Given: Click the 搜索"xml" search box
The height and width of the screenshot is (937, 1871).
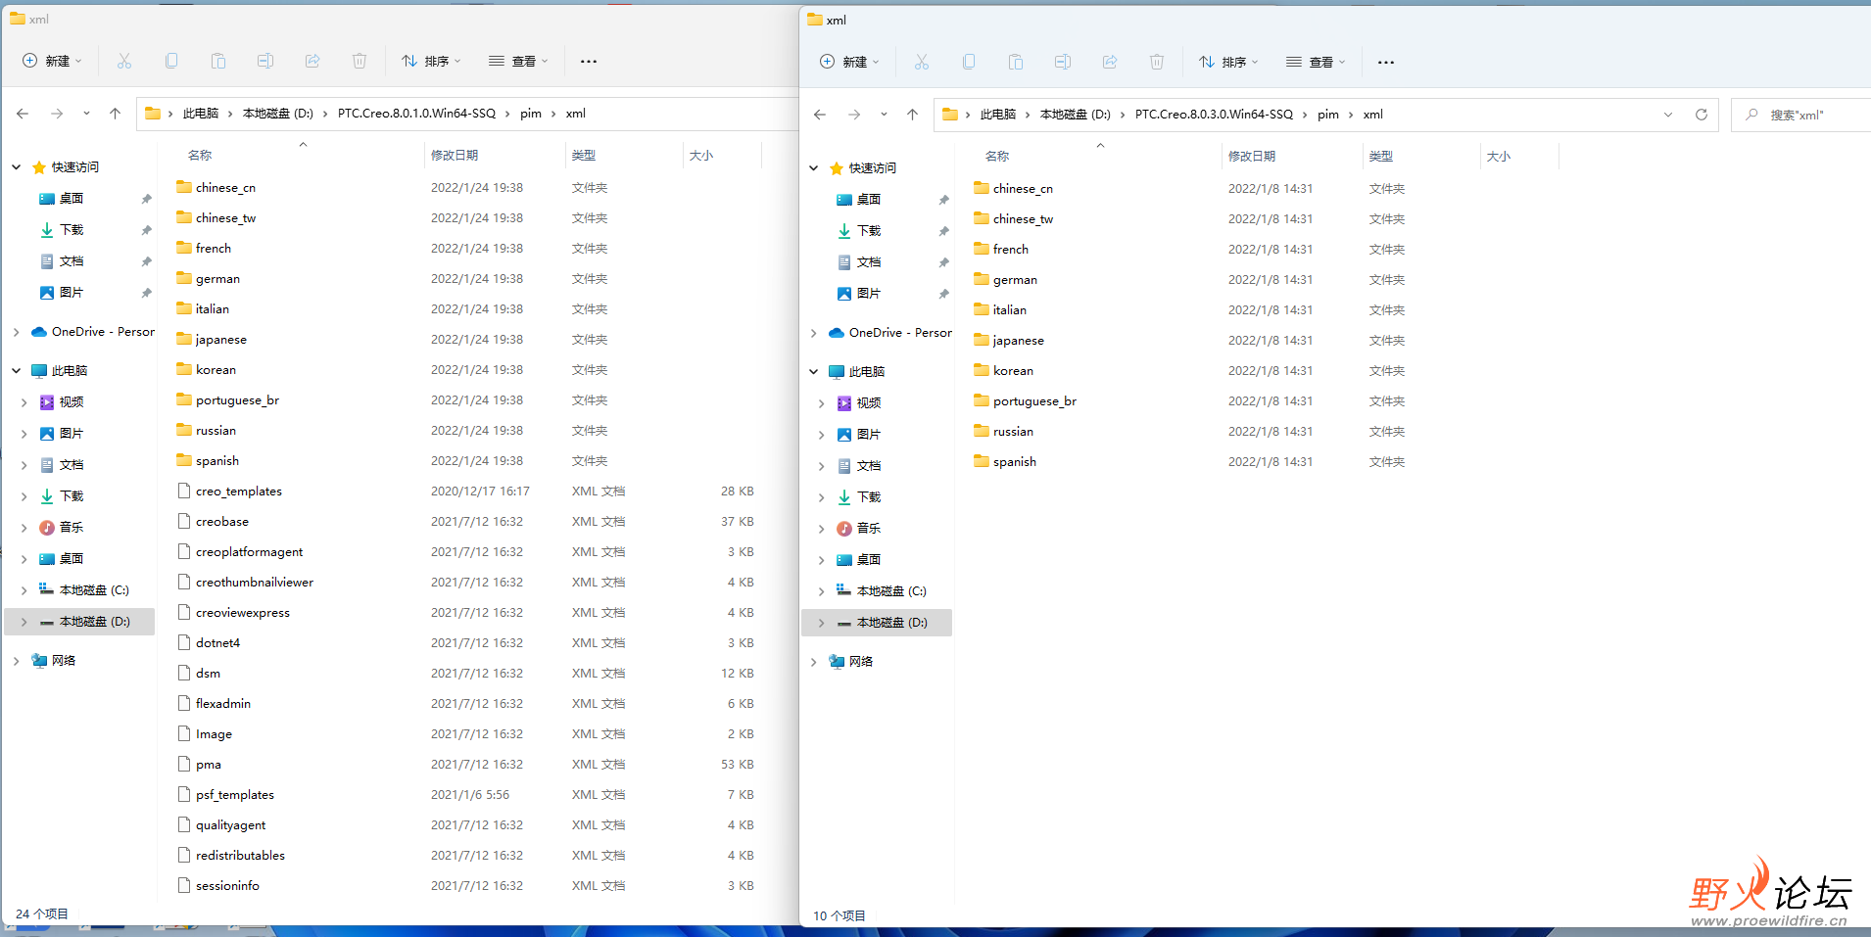Looking at the screenshot, I should click(x=1802, y=115).
